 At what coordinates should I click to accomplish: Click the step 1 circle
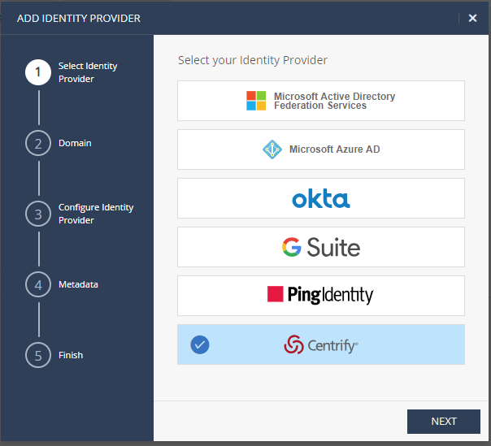coord(38,72)
